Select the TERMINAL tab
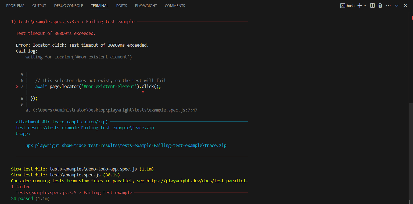The image size is (413, 204). [x=100, y=6]
